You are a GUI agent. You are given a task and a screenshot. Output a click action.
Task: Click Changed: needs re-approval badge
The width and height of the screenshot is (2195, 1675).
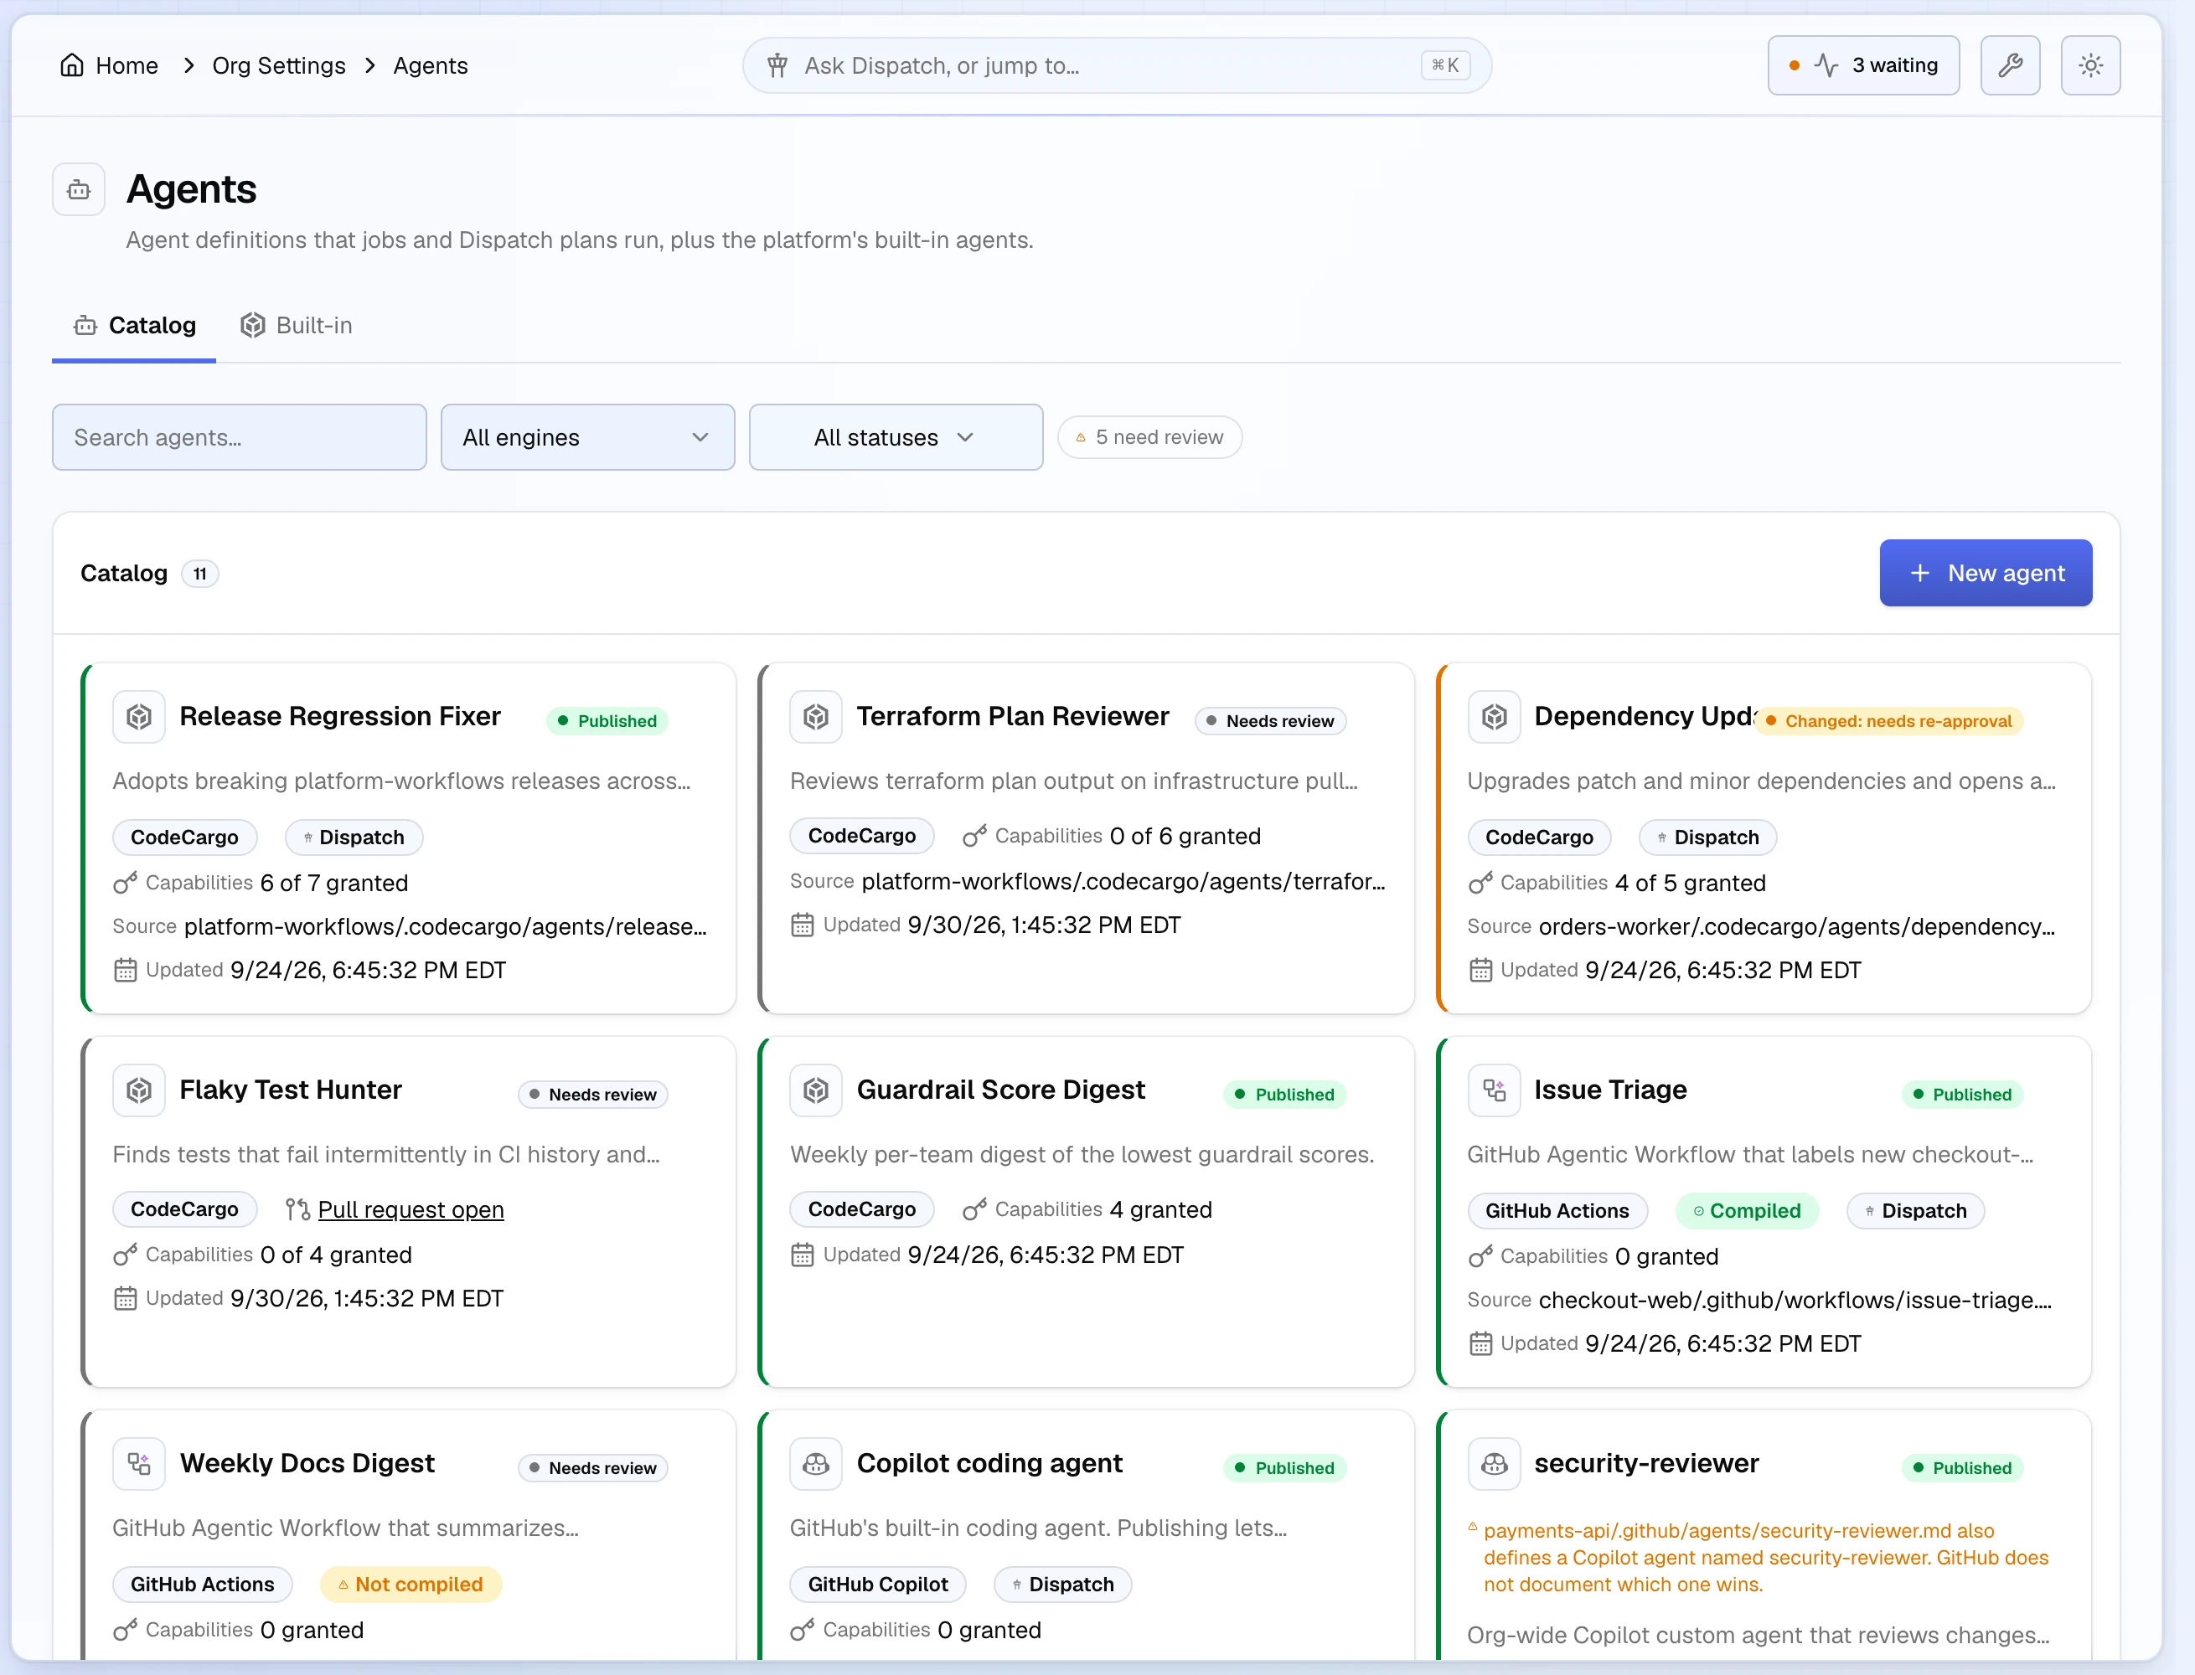1888,721
